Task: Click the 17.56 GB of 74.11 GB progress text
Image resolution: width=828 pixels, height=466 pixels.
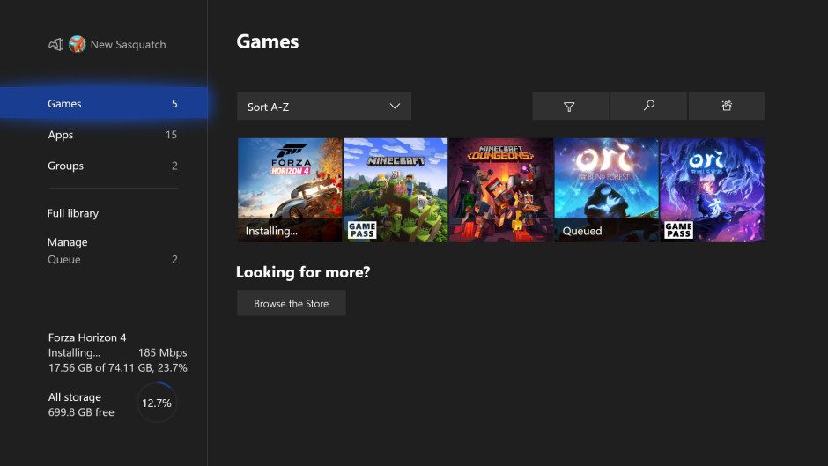Action: tap(118, 367)
